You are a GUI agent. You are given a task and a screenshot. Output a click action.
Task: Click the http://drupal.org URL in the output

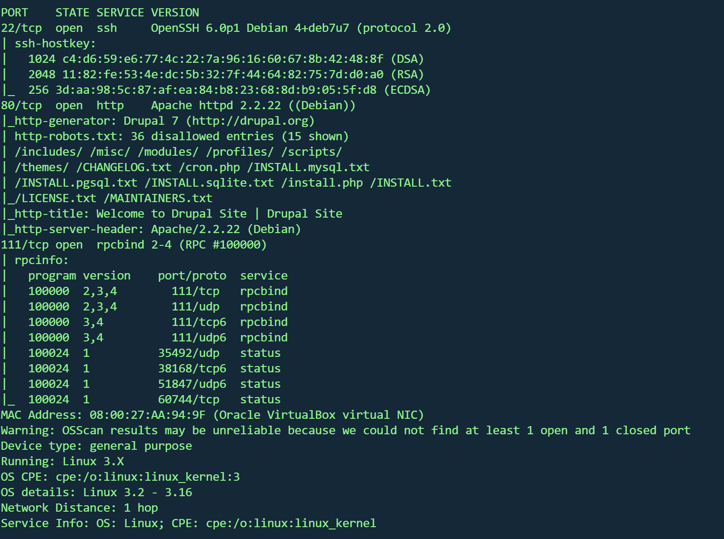click(253, 121)
